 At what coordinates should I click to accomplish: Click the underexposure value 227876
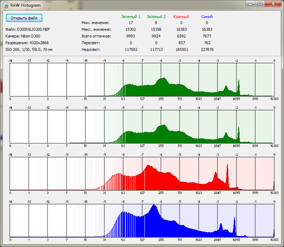[x=207, y=50]
